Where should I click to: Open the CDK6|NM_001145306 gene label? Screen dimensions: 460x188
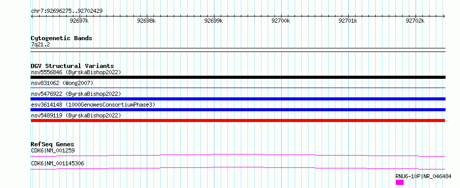57,163
